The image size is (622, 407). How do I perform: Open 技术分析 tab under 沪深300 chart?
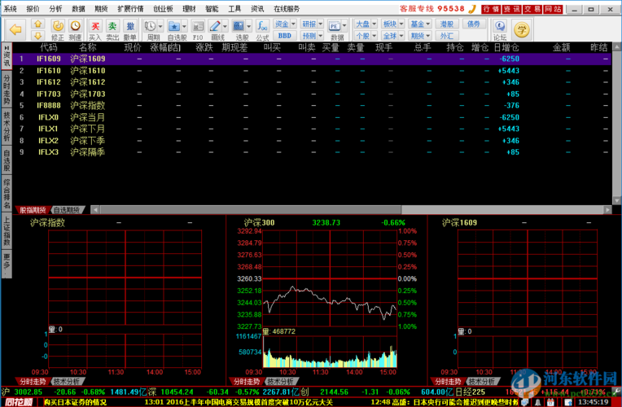[280, 382]
